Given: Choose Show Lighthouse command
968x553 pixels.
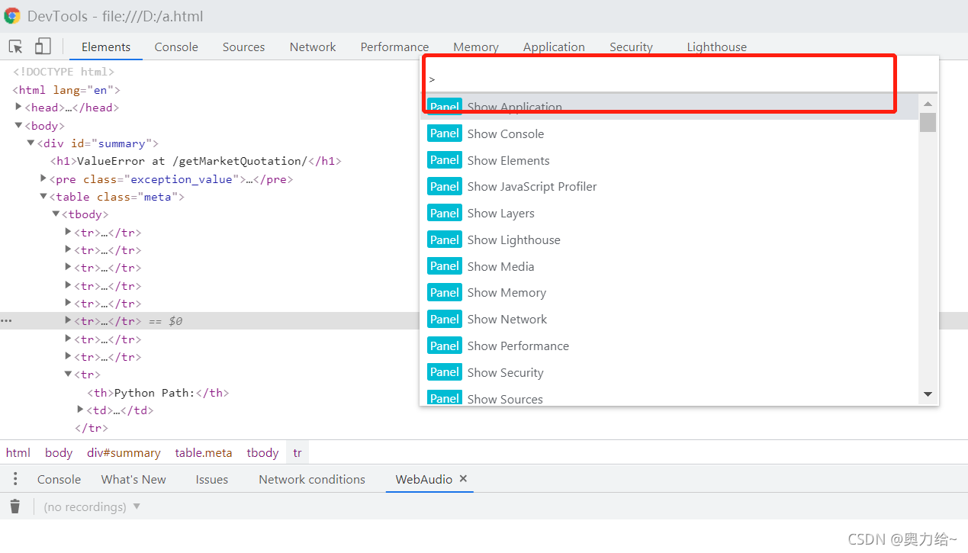Looking at the screenshot, I should pyautogui.click(x=669, y=240).
